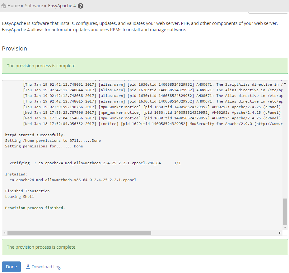Open the Software breadcrumb link
This screenshot has height=273, width=289.
(x=34, y=6)
